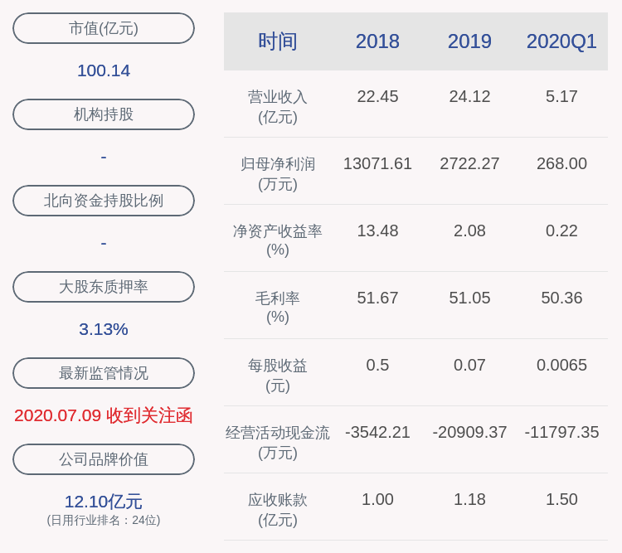Click the ROE value 13.48
The image size is (622, 553).
(x=377, y=230)
